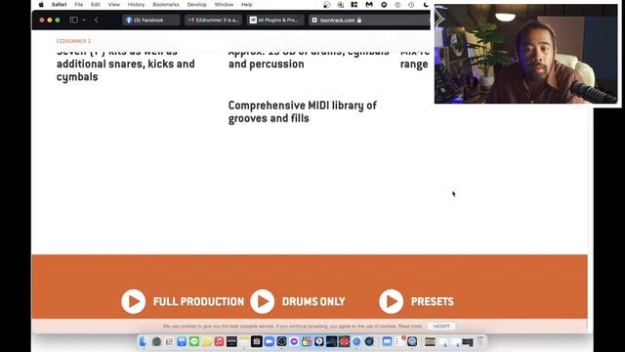Screen dimensions: 625x352
Task: Open the Zoom app in the Dock
Action: (270, 341)
